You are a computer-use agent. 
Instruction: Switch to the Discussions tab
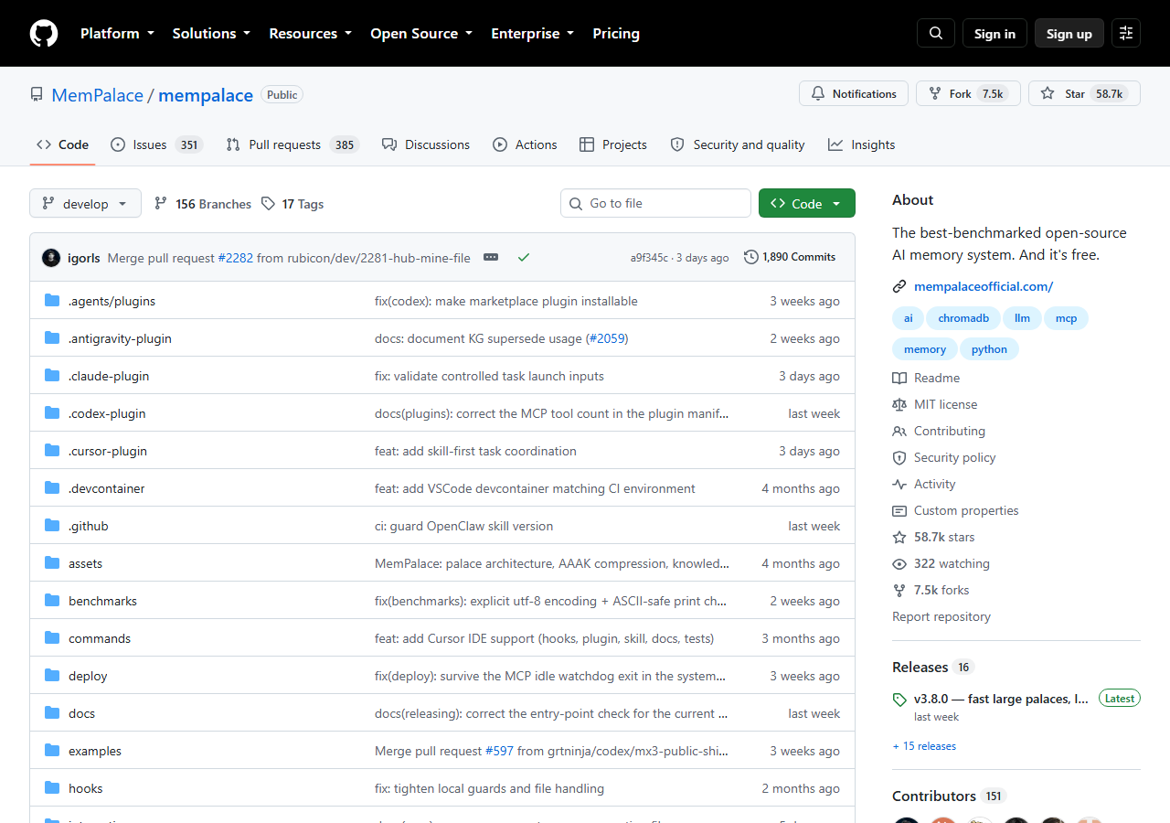pos(426,144)
